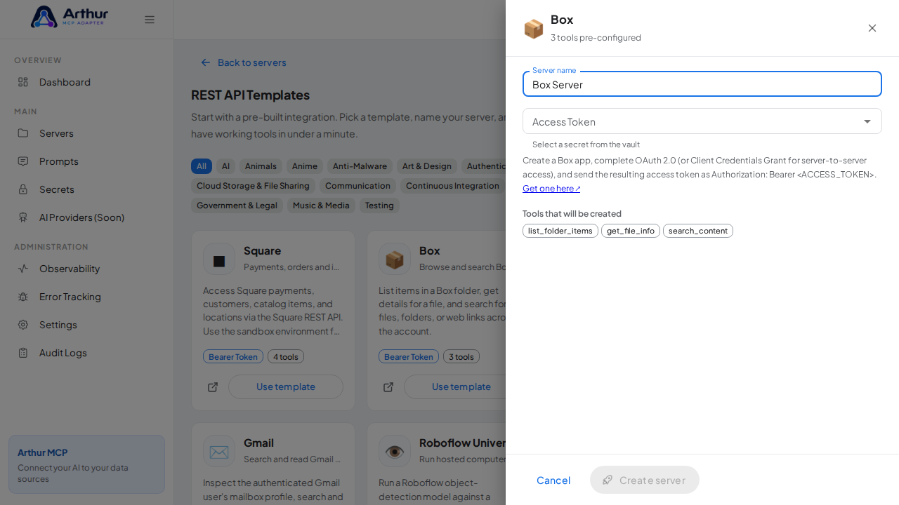Screen dimensions: 899x505
Task: Select the Servers folder icon
Action: pos(23,133)
